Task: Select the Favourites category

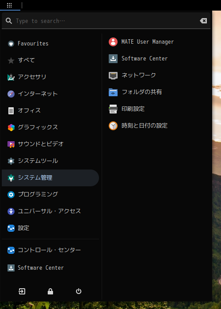Action: 50,44
